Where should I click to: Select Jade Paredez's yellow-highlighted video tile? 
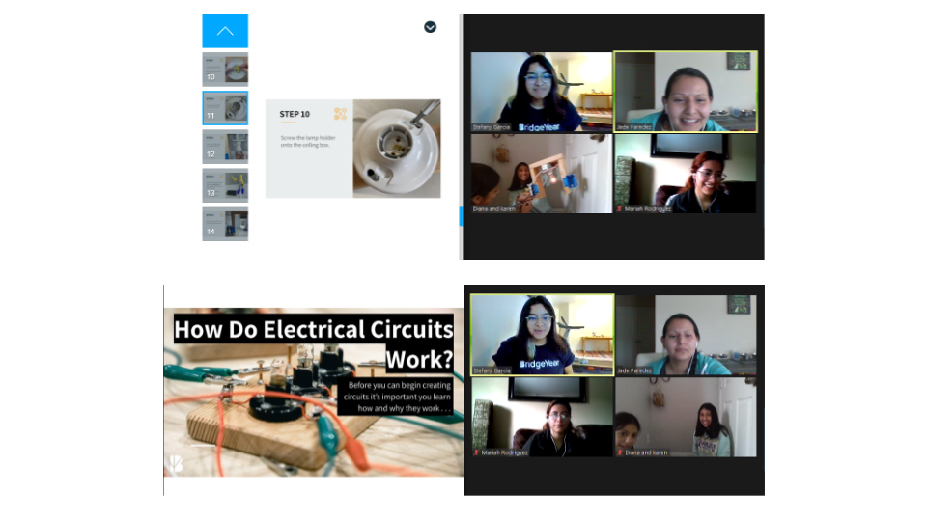point(686,92)
